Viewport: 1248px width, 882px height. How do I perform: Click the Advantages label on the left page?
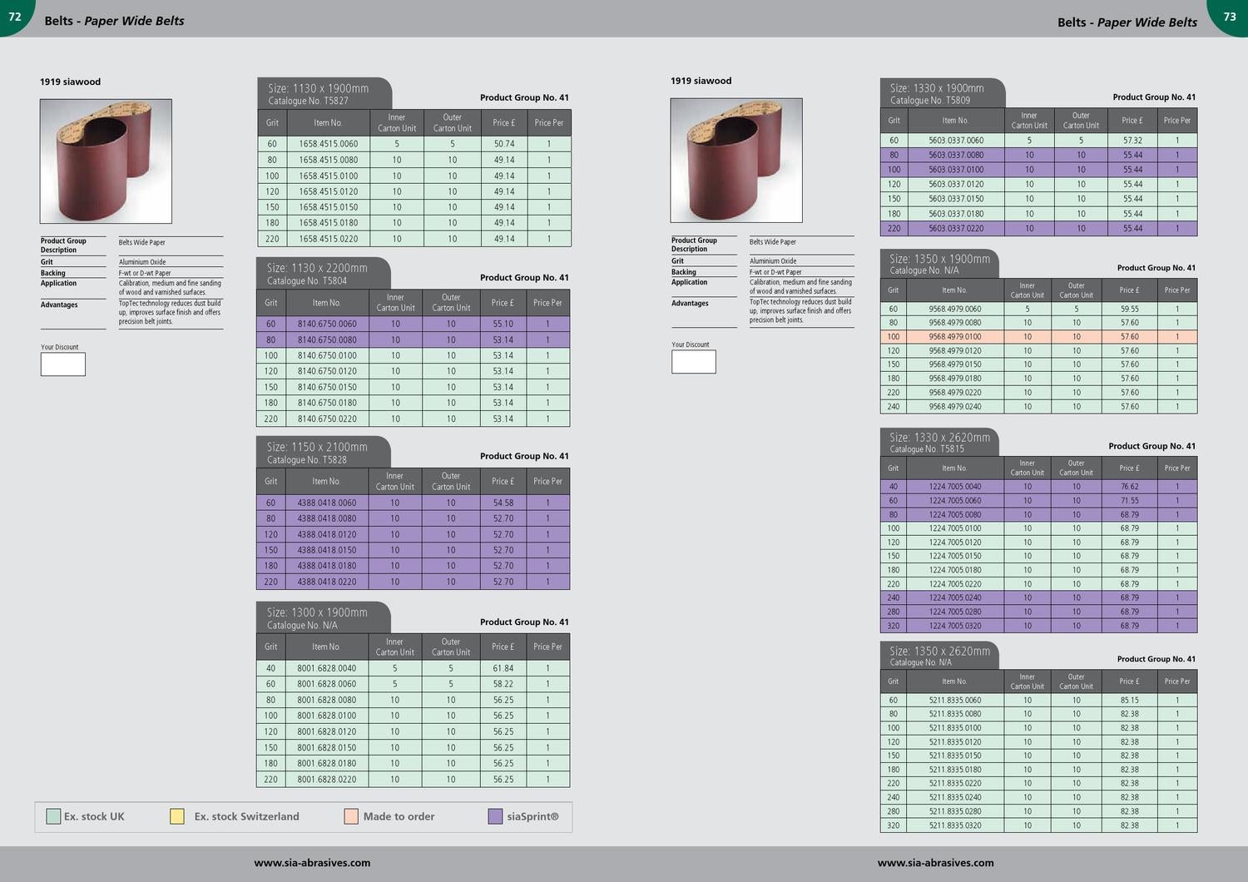[x=59, y=305]
